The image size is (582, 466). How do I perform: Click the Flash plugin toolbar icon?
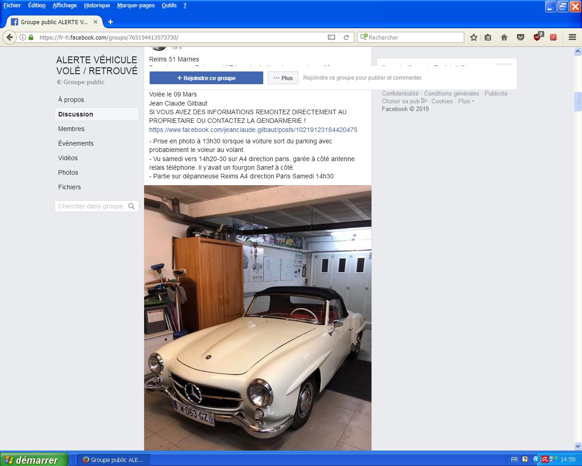(x=553, y=37)
